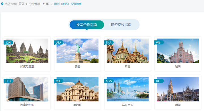Click the 印度尼西亚 label
The image size is (204, 111).
tap(27, 67)
